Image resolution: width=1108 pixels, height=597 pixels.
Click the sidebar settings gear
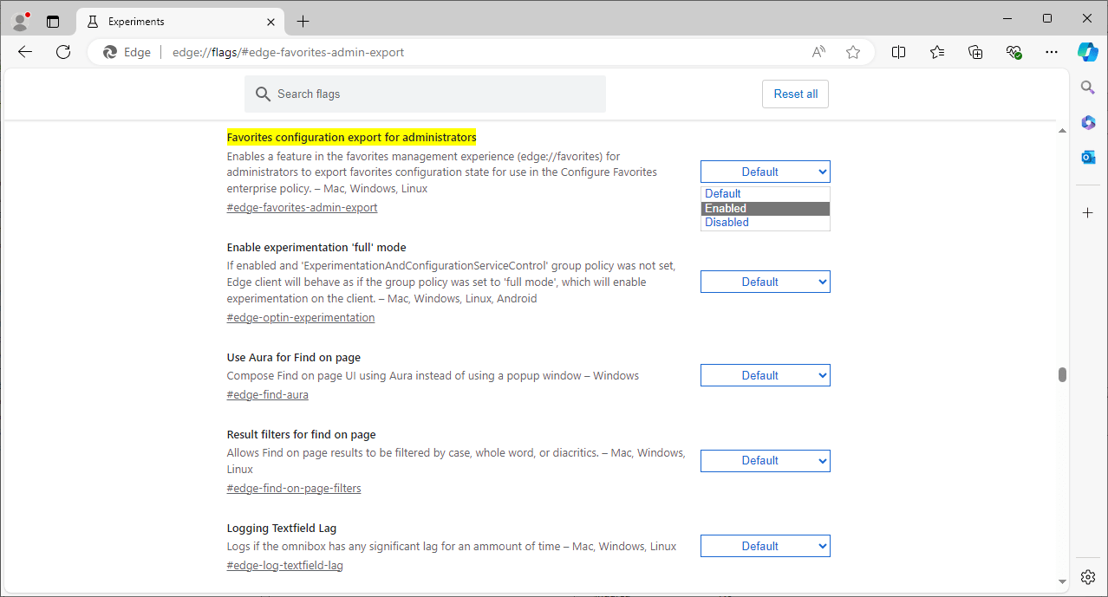[x=1088, y=576]
